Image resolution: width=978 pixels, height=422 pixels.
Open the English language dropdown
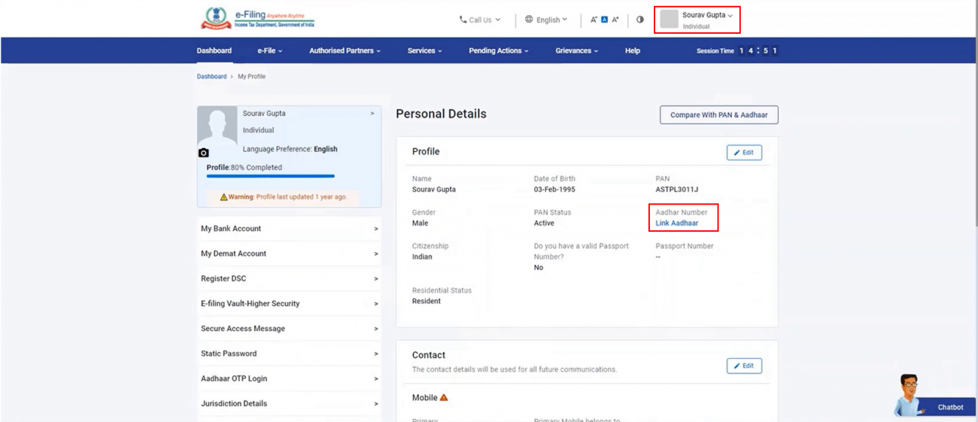click(x=546, y=20)
